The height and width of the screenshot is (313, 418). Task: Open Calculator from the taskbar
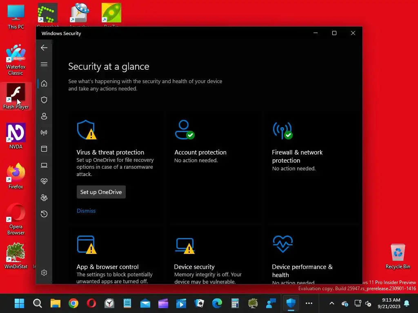point(235,303)
